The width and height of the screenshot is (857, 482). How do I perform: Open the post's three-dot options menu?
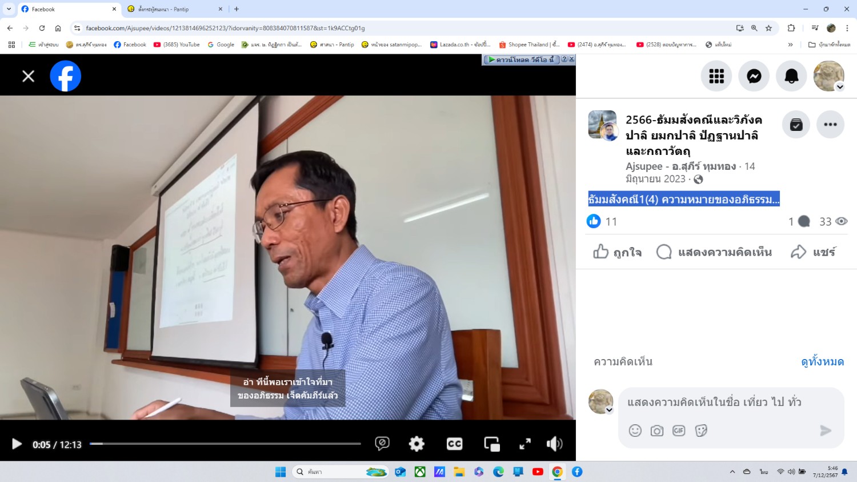pyautogui.click(x=830, y=125)
